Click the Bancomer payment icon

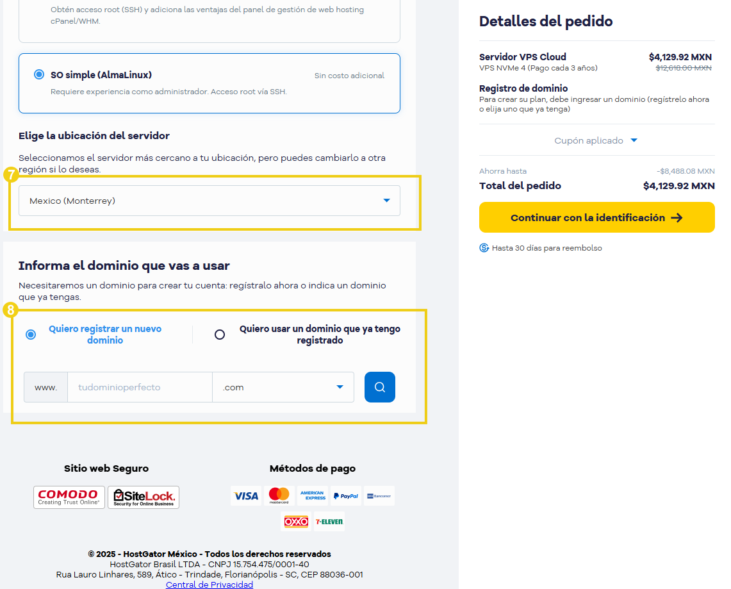tap(379, 495)
